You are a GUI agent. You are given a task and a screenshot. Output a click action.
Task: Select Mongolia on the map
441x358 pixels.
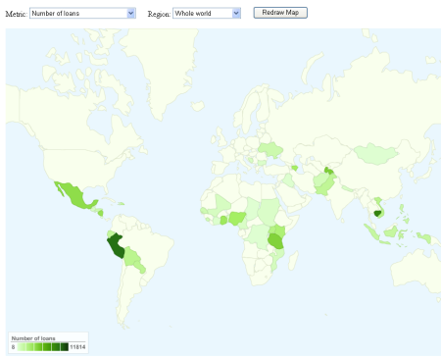(375, 153)
